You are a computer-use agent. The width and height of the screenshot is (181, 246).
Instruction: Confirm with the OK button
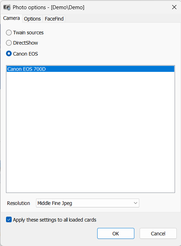coord(116,234)
